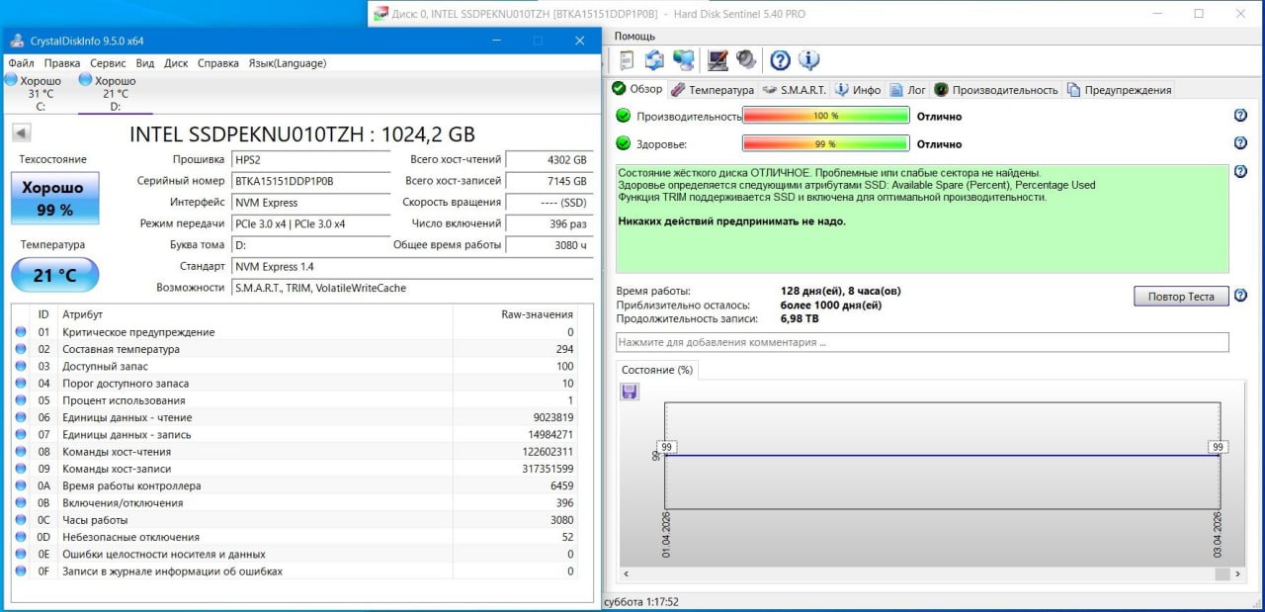The height and width of the screenshot is (612, 1265).
Task: Click back arrow button in CrystalDiskInfo
Action: (x=21, y=133)
